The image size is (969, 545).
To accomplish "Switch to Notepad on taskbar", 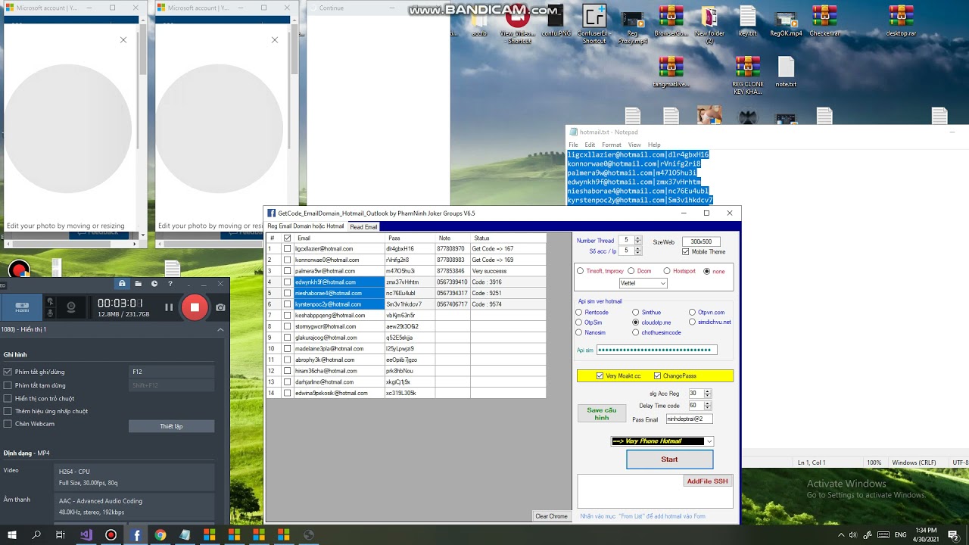I will (185, 534).
